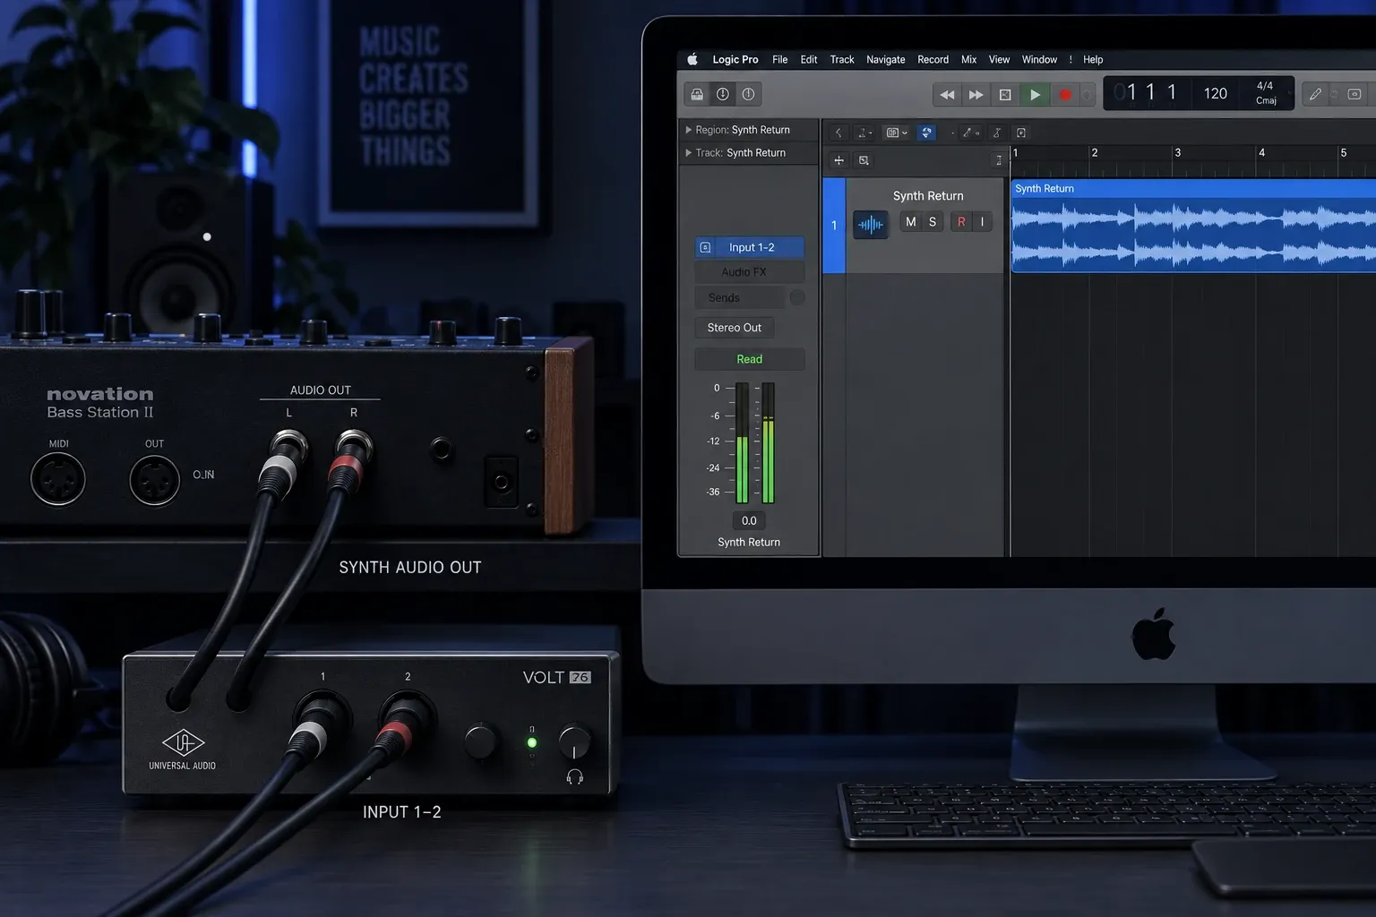
Task: Click the Audio FX slot
Action: pyautogui.click(x=750, y=272)
